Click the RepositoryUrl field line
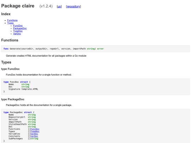The width and height of the screenshot is (191, 143). click(x=22, y=117)
